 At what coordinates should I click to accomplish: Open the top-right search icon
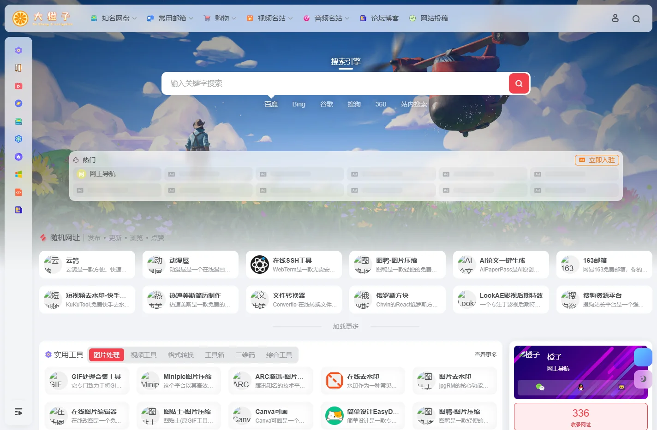(x=636, y=19)
